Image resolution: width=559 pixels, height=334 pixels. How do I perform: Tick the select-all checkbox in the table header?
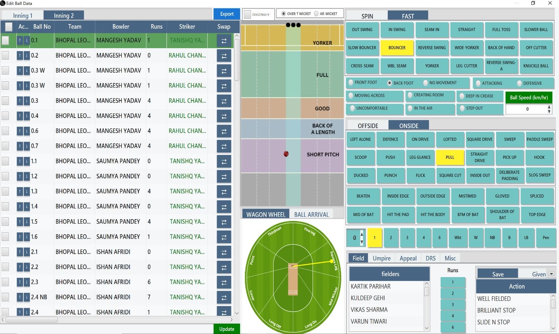tap(9, 27)
